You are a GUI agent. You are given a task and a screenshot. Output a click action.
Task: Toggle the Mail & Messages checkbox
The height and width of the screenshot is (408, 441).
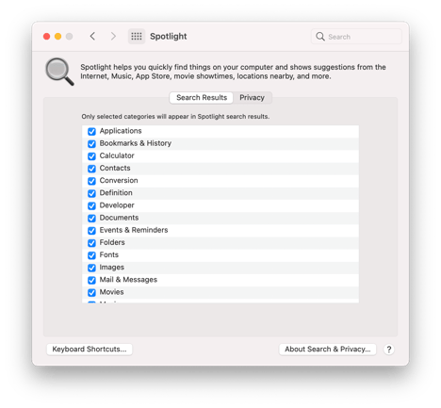pos(91,280)
